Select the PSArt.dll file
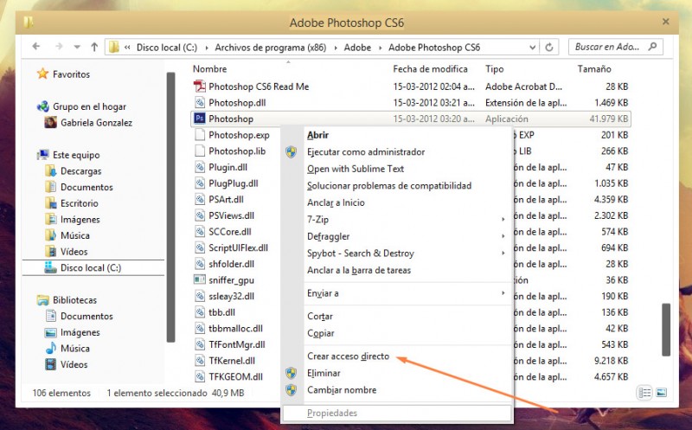 [x=226, y=199]
